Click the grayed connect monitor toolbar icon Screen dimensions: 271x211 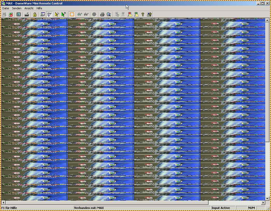4,14
